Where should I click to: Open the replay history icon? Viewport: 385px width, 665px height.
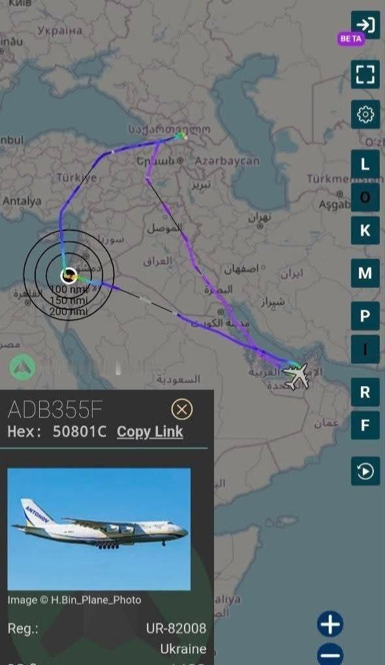[365, 471]
